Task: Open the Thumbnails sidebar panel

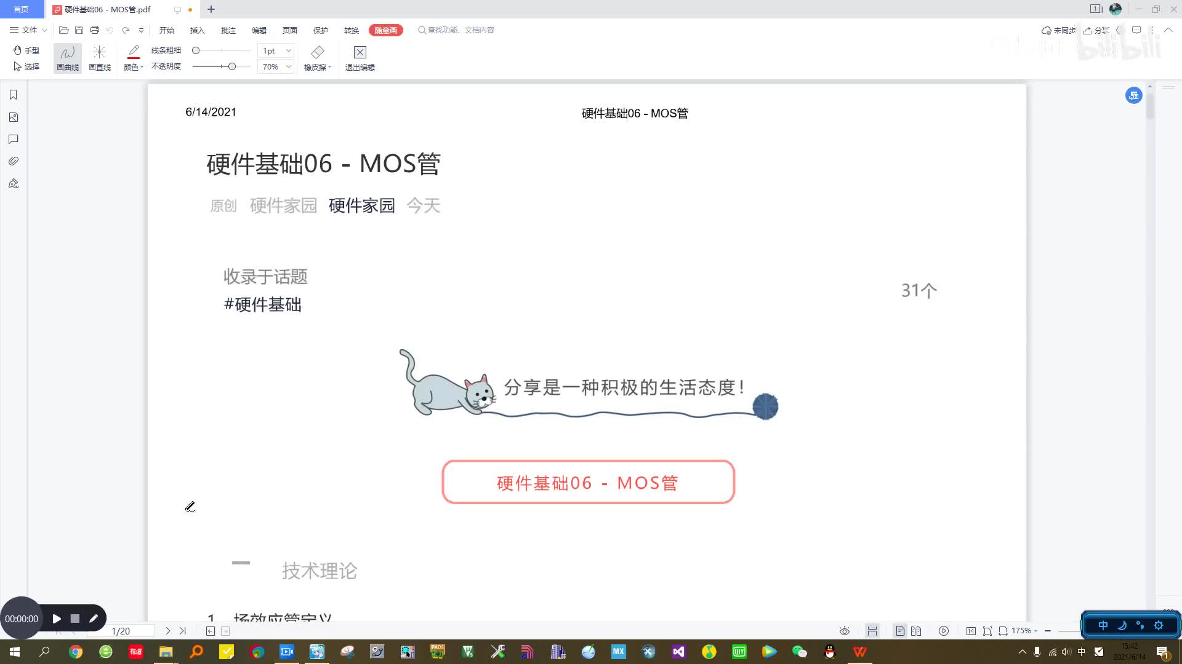Action: point(14,117)
